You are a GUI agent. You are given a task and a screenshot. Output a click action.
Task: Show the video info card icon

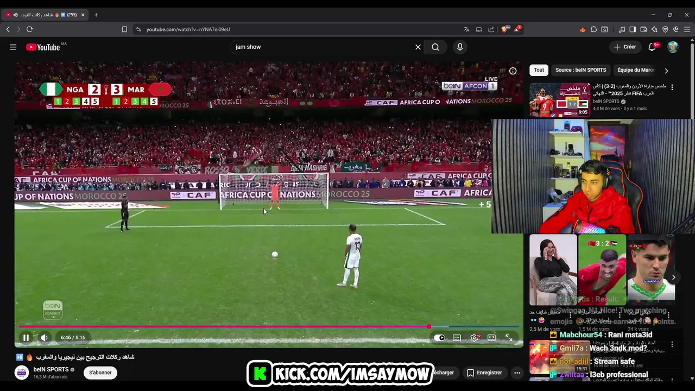point(513,71)
